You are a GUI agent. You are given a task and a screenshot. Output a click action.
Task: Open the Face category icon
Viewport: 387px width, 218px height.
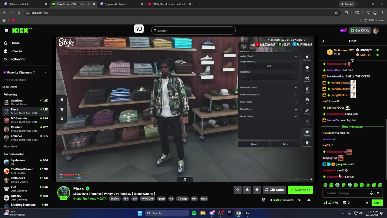[307, 68]
